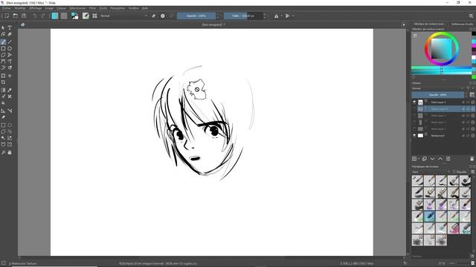476x267 pixels.
Task: Select the Transform tool
Action: 3,76
